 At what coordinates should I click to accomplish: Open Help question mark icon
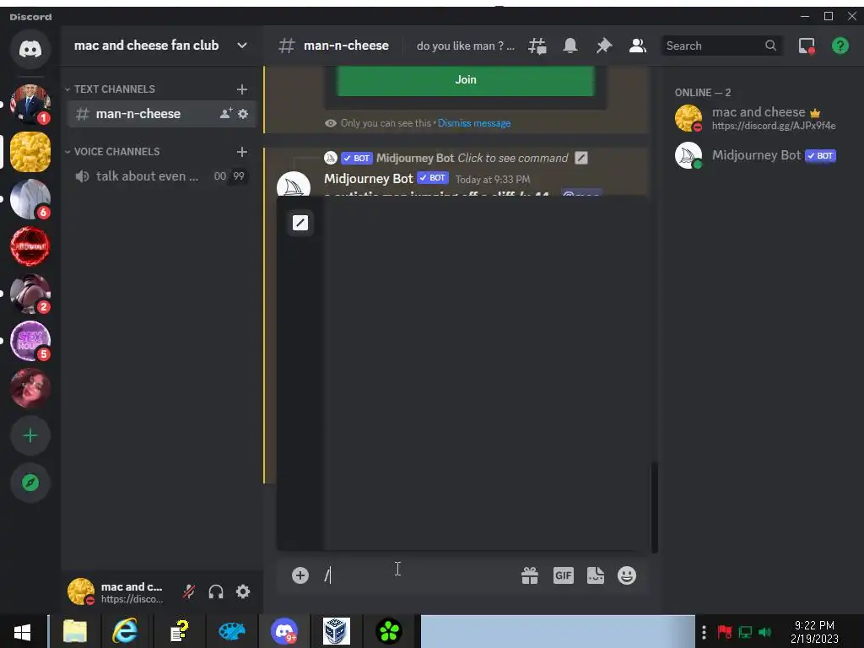point(840,46)
